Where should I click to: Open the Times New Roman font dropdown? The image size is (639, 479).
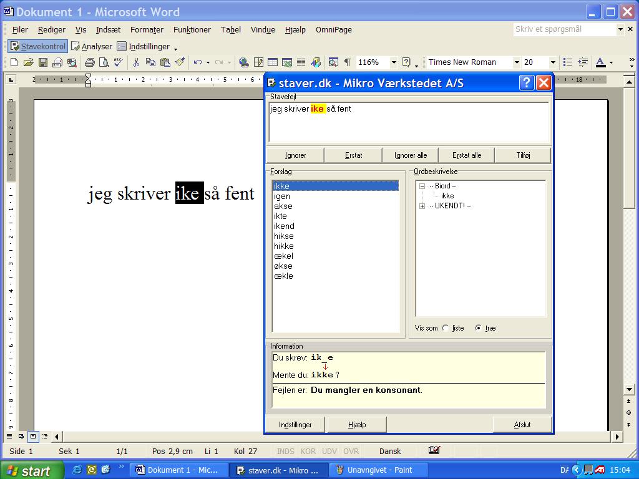516,62
